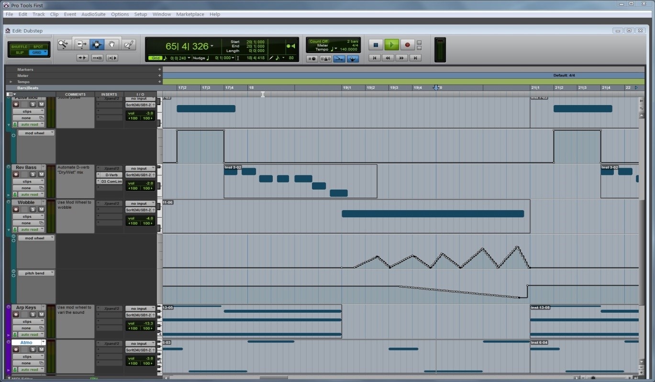The image size is (655, 382).
Task: Mute the Wobble track
Action: [x=42, y=209]
